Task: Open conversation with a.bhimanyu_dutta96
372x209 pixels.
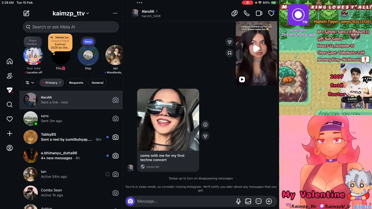Action: point(71,156)
